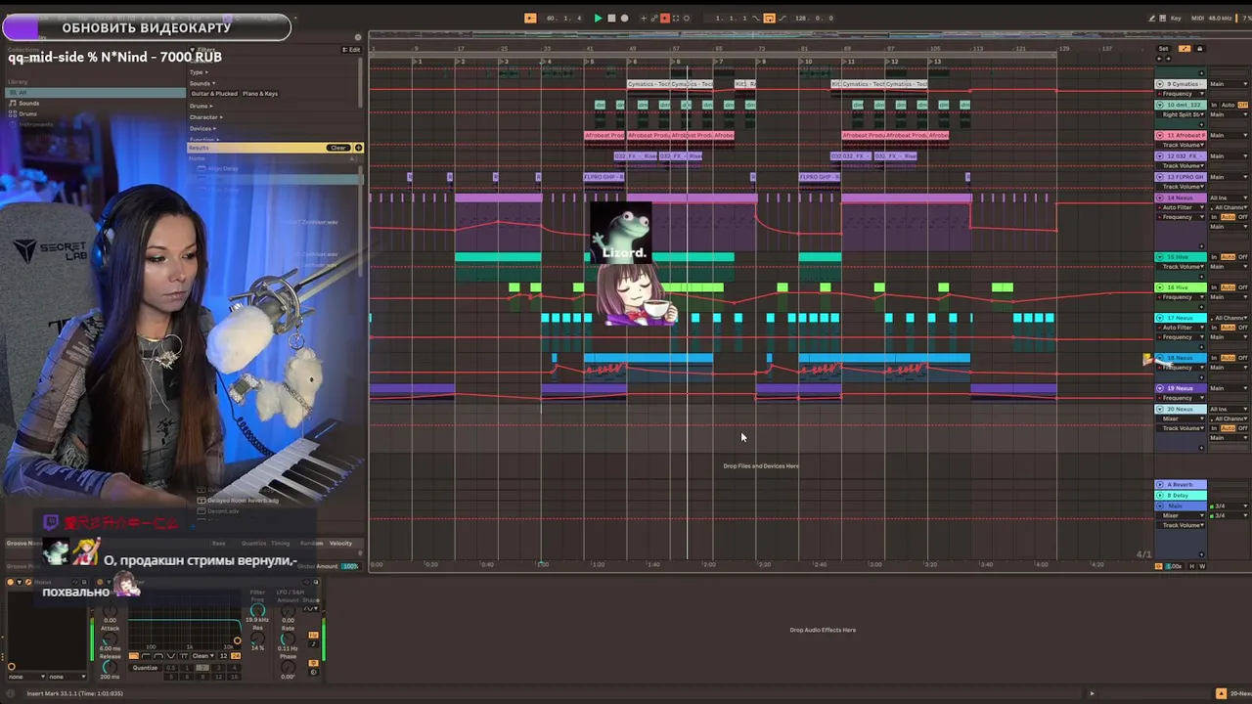The height and width of the screenshot is (704, 1252).
Task: Click the Timing column in Groove Pool
Action: tap(281, 544)
